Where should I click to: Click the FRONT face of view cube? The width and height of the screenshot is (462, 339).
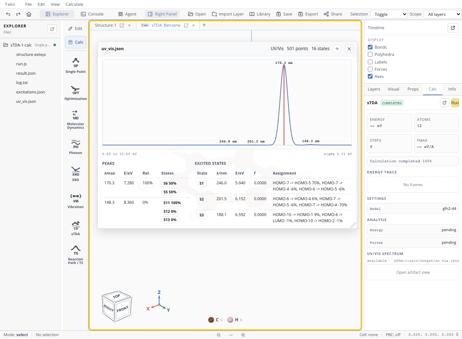point(123,309)
